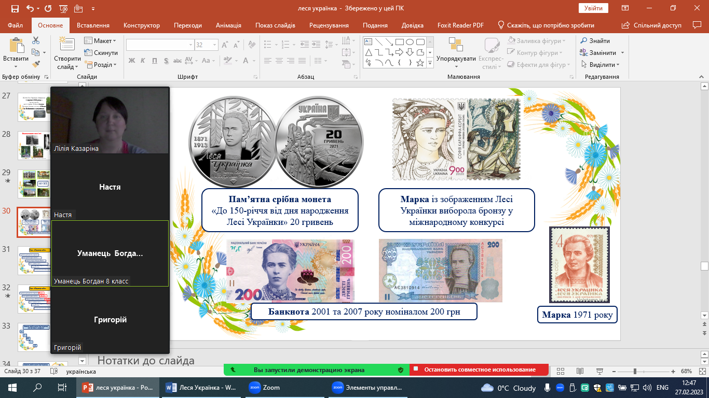This screenshot has height=398, width=709.
Task: Toggle strikethrough abc formatting
Action: [178, 61]
